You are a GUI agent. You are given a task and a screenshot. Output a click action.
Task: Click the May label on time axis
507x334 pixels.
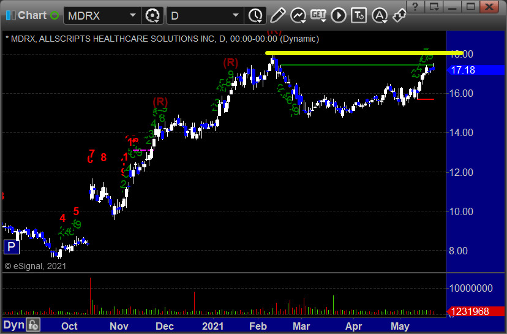(x=400, y=326)
